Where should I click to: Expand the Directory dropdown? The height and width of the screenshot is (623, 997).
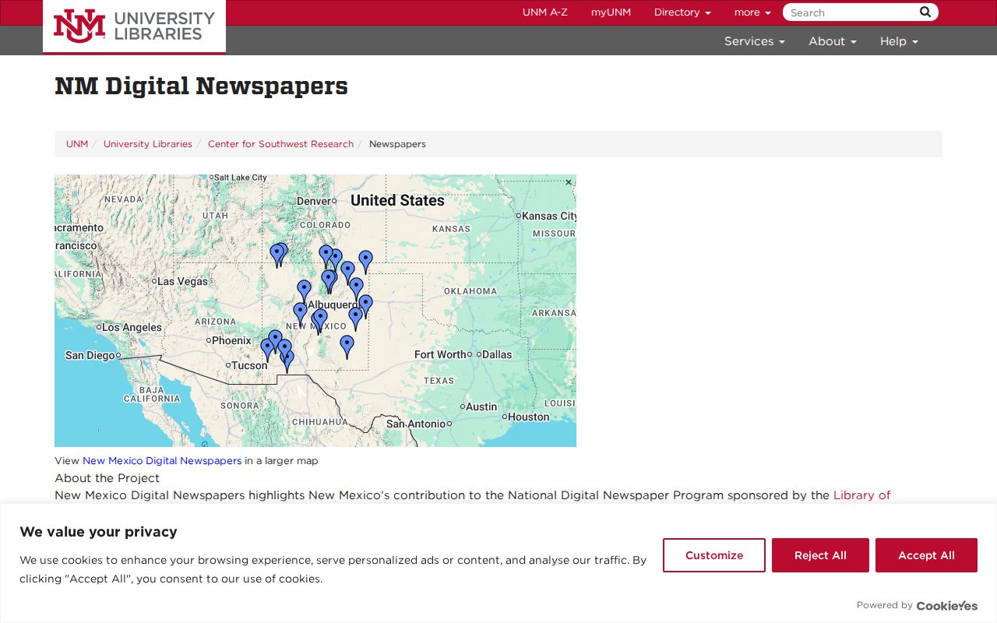682,12
